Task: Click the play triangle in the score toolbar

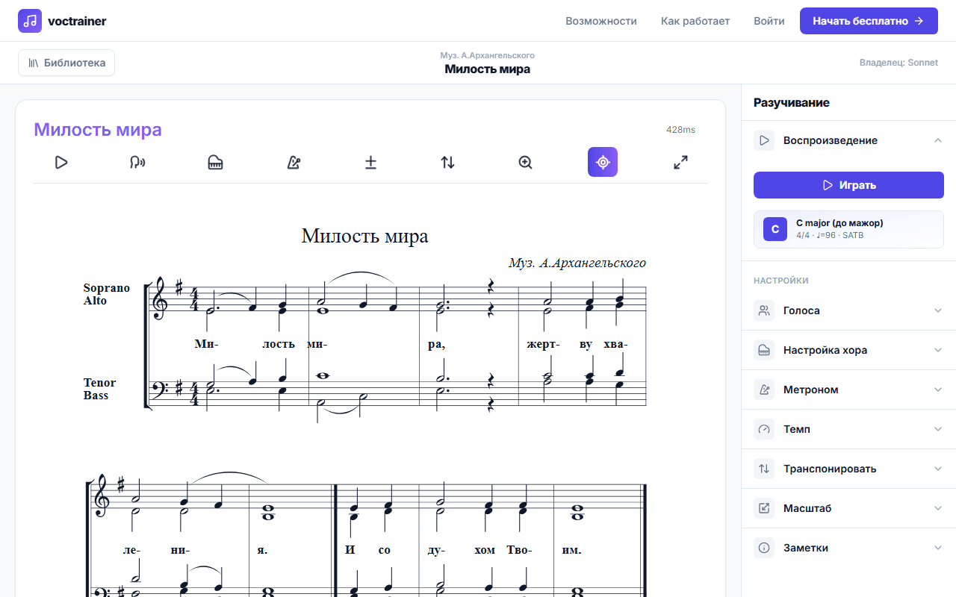Action: pos(61,162)
